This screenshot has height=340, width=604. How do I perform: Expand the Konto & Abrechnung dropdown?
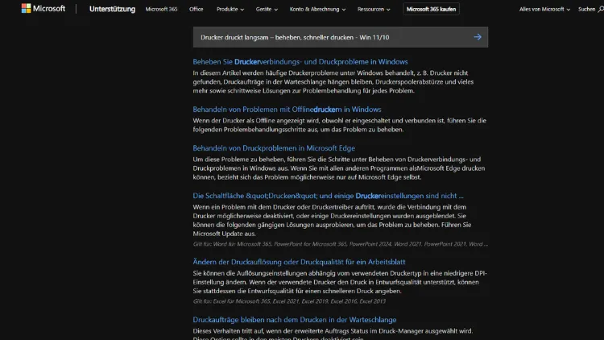(317, 9)
